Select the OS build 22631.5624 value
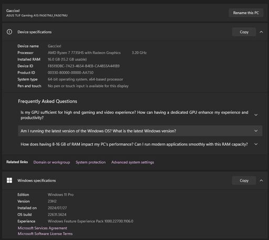This screenshot has height=240, width=269. (x=57, y=215)
